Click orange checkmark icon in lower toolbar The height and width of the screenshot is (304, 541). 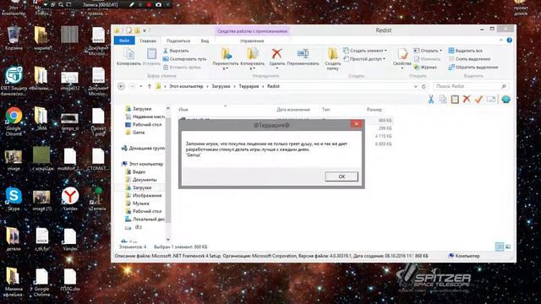(x=478, y=100)
